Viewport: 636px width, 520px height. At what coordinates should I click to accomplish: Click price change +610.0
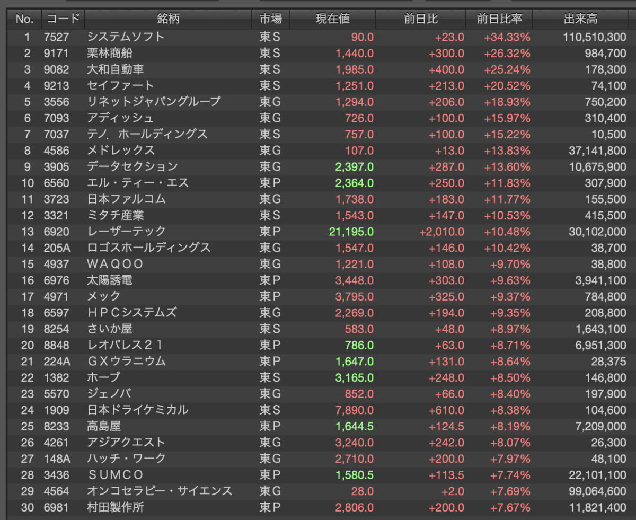pos(447,410)
